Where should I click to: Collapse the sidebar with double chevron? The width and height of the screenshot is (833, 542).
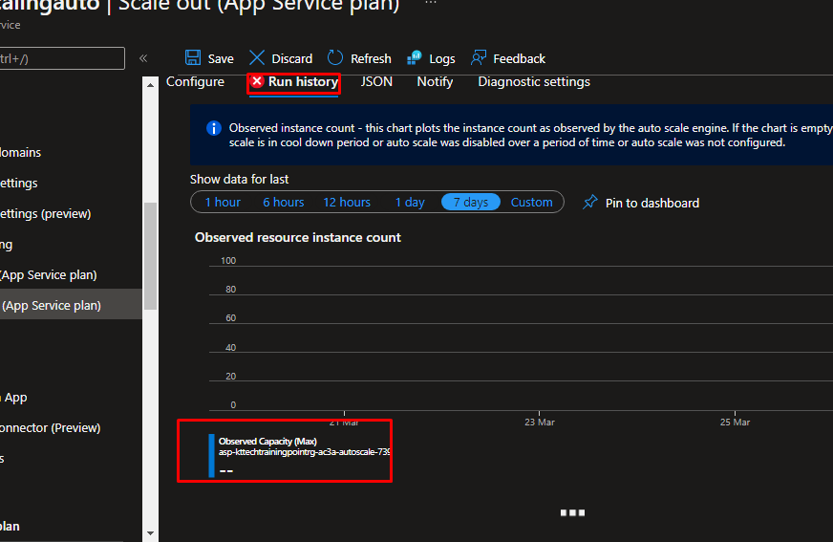click(x=143, y=58)
